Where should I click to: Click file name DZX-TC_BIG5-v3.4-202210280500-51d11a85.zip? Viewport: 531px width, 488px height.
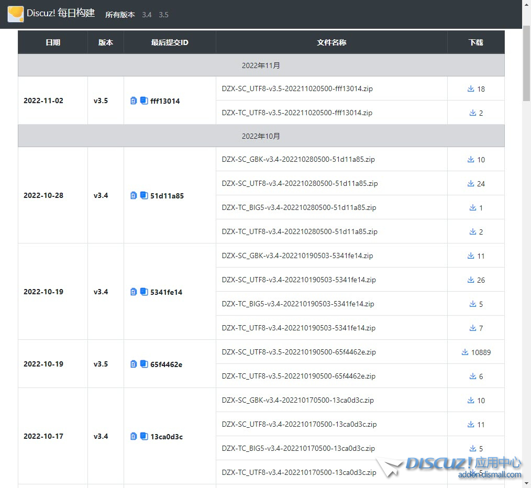[x=299, y=207]
